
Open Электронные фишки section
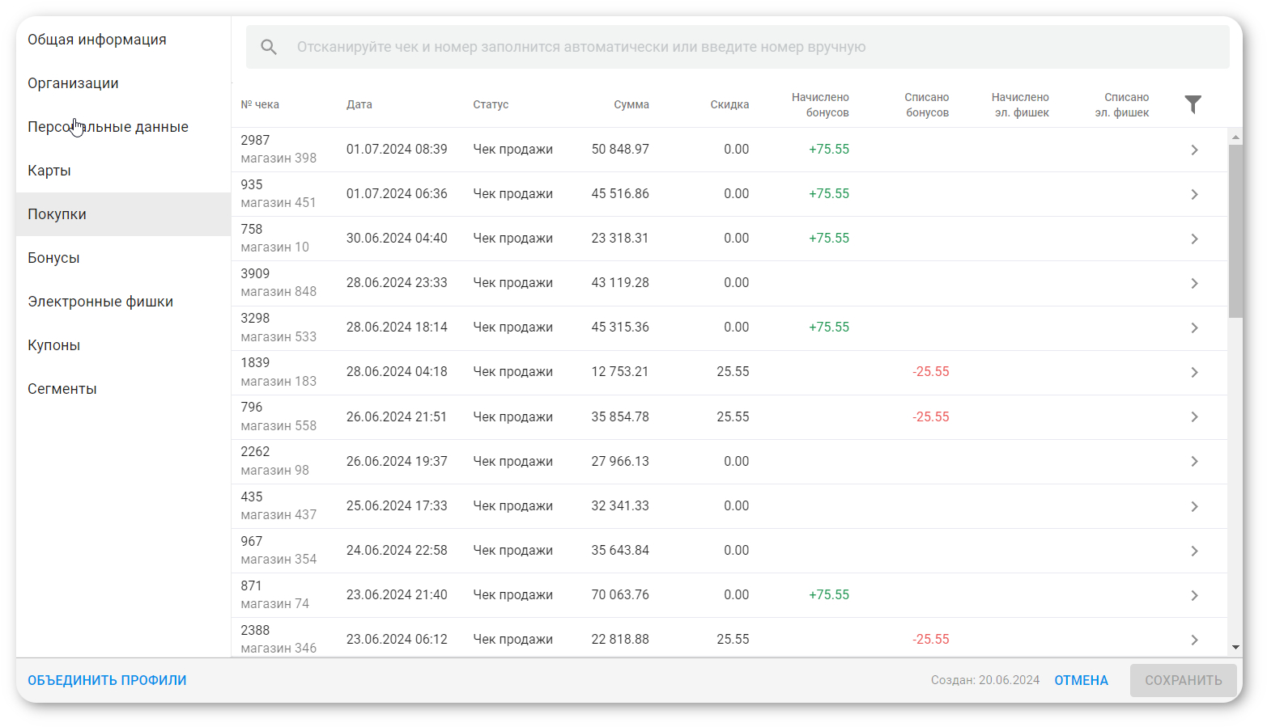123,302
